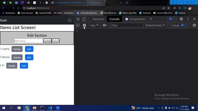Open the My GitHub Acc bookmark

point(109,13)
